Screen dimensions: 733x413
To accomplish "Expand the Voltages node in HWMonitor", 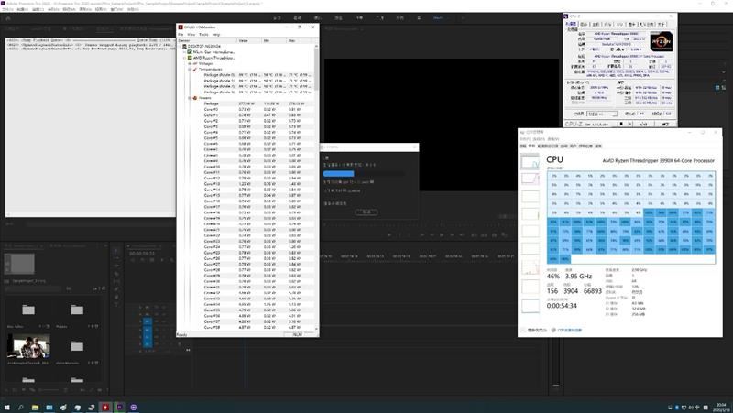I will (190, 63).
